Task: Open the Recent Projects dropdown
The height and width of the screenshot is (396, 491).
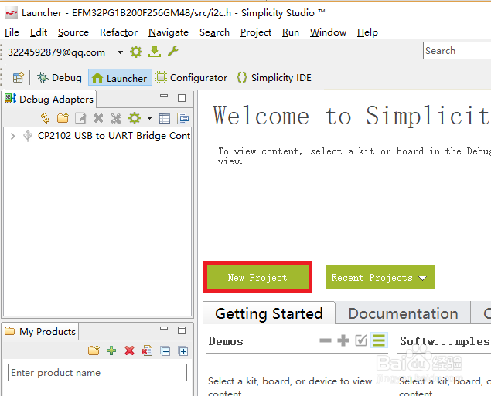Action: [x=380, y=277]
